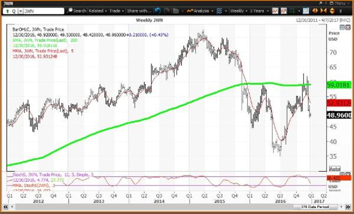Click the 12/30/2011 - 4/7/2017 date range label
The height and width of the screenshot is (214, 354).
pos(323,21)
